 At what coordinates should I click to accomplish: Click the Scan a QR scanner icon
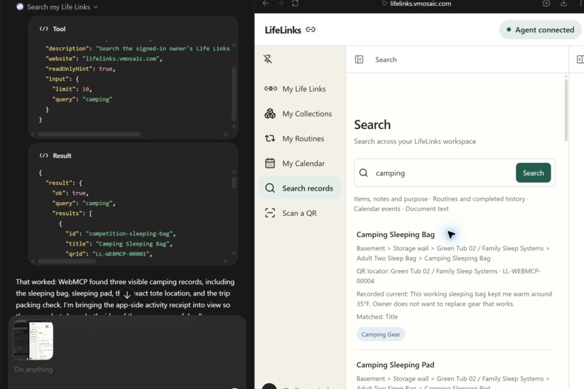point(270,213)
